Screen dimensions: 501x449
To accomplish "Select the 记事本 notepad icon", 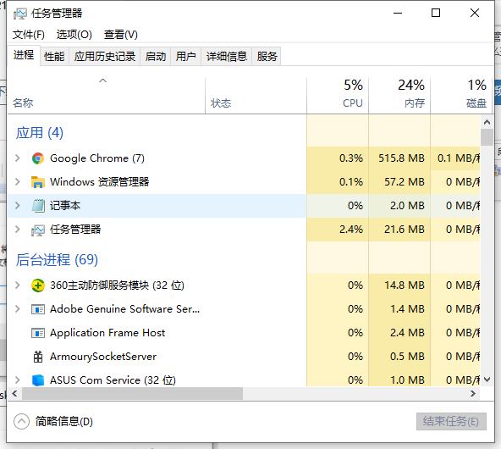I will (38, 206).
